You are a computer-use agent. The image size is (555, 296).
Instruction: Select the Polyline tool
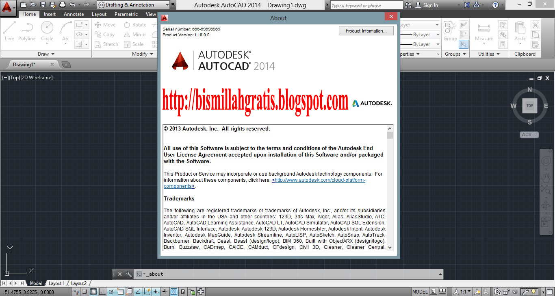pos(27,31)
